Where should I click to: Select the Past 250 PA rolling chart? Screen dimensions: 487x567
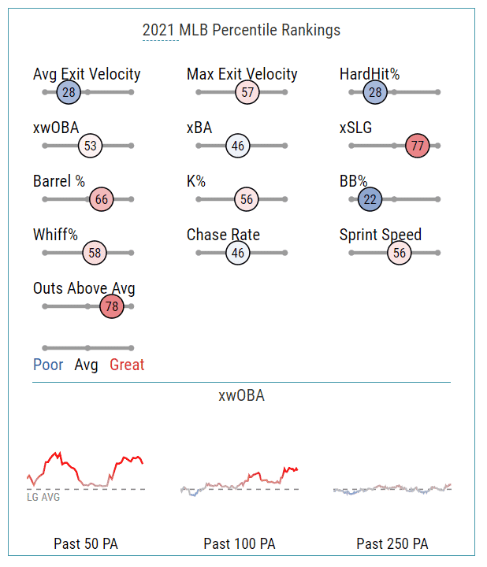tap(392, 489)
